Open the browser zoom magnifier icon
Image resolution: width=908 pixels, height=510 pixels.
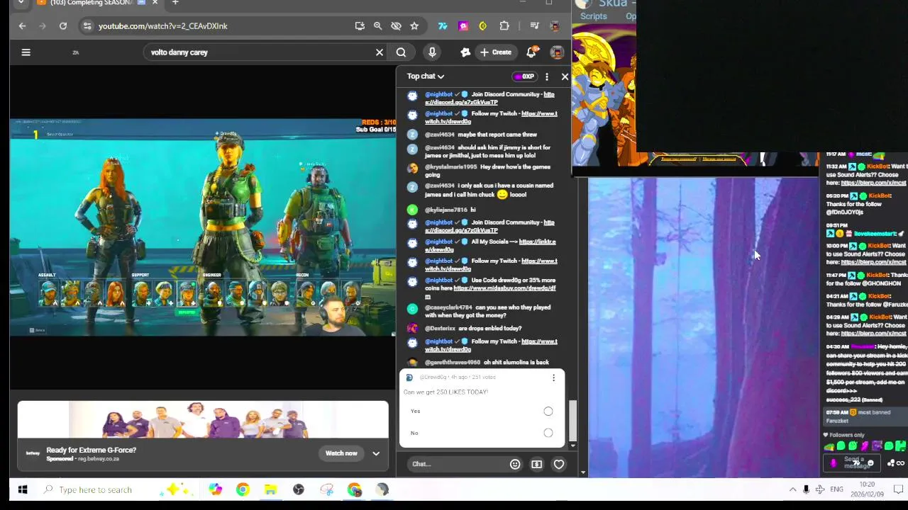[378, 26]
